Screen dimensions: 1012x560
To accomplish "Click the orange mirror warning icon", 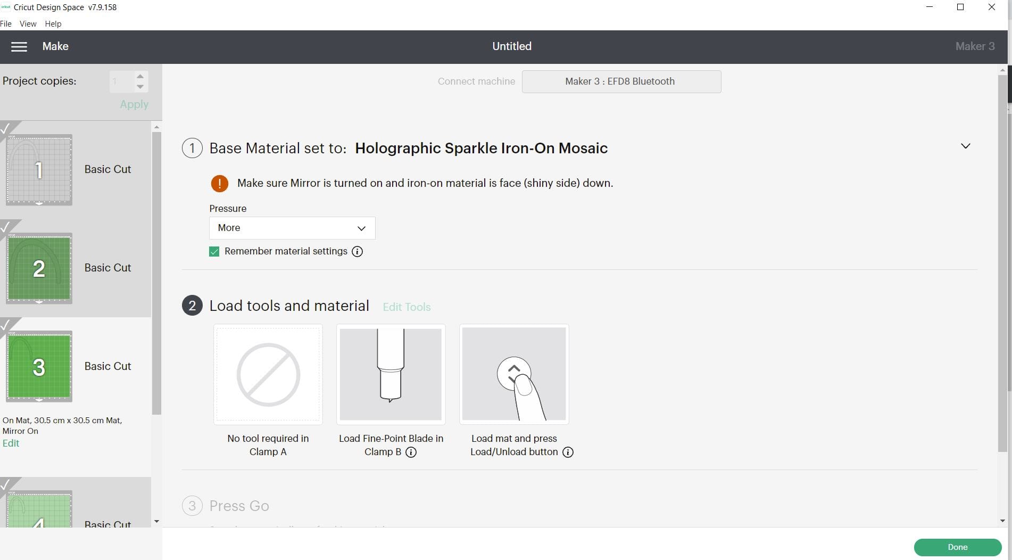I will click(219, 183).
